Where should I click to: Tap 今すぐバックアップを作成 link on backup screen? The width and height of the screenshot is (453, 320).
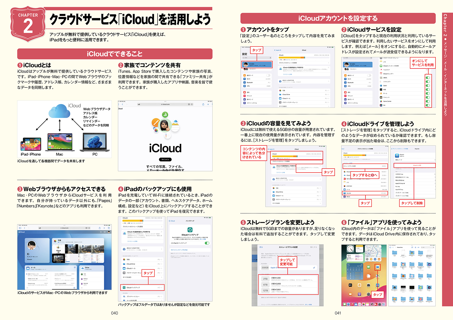179,250
